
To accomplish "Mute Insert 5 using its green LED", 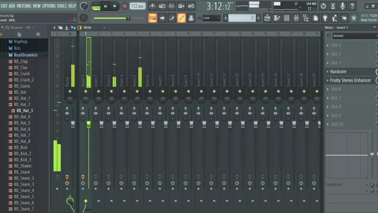I will click(x=137, y=91).
